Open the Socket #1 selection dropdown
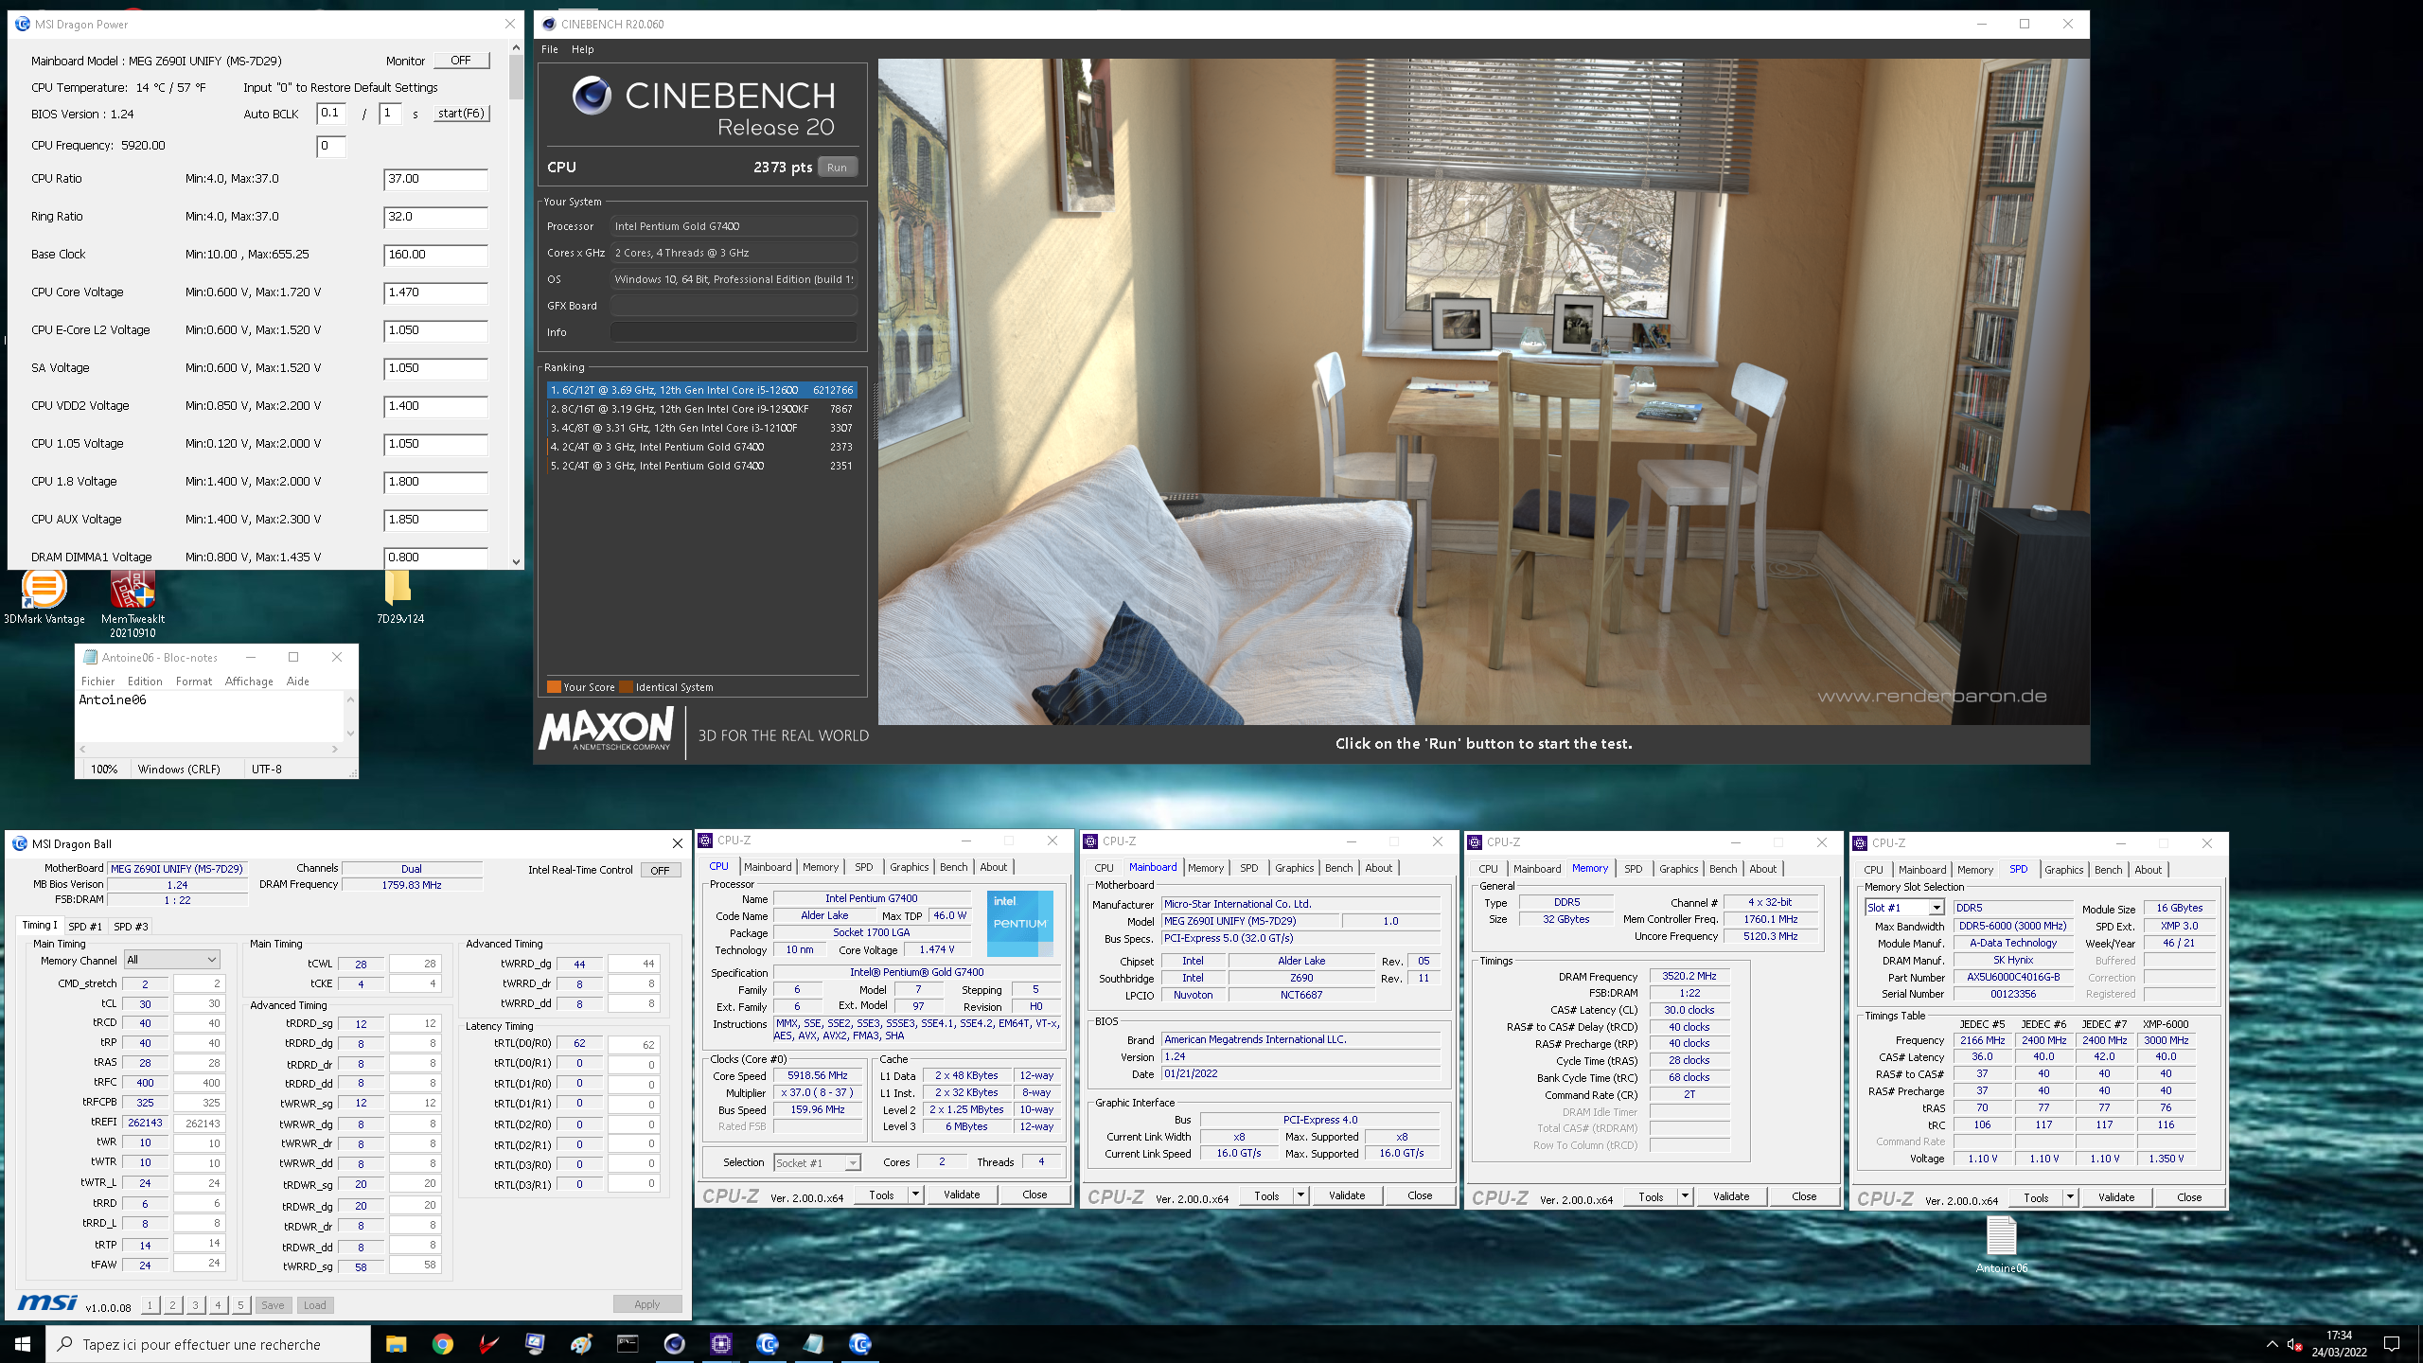The width and height of the screenshot is (2423, 1363). pyautogui.click(x=817, y=1162)
